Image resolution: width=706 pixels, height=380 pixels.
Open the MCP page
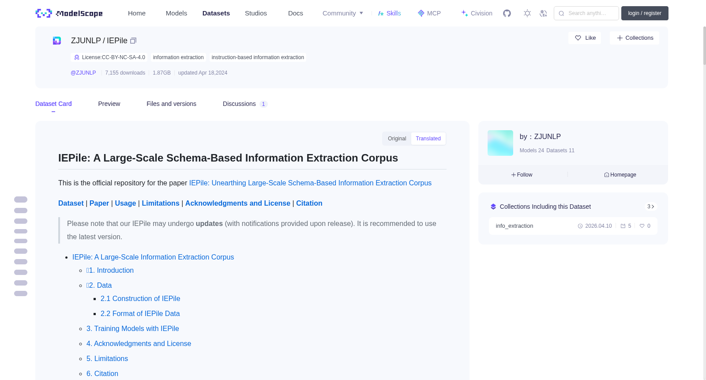coord(429,13)
